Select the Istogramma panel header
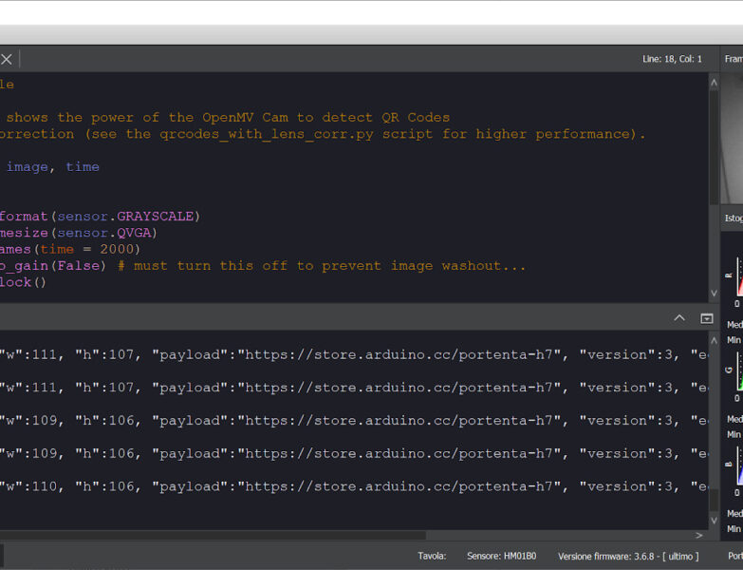 pos(733,218)
